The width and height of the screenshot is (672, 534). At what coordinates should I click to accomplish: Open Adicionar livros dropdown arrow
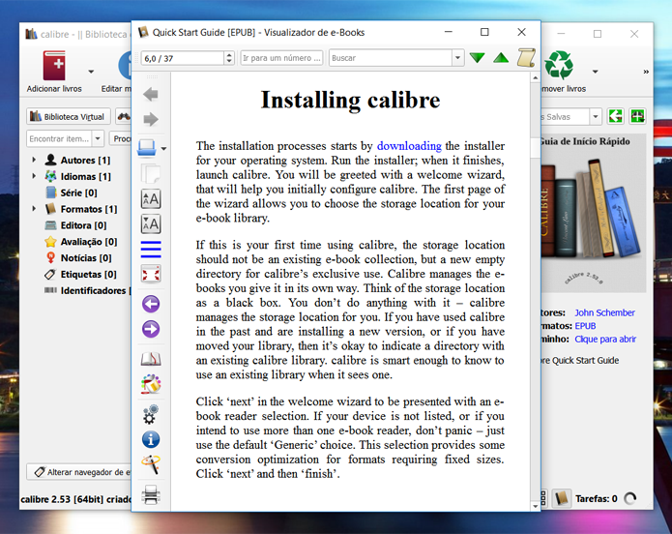pyautogui.click(x=91, y=72)
